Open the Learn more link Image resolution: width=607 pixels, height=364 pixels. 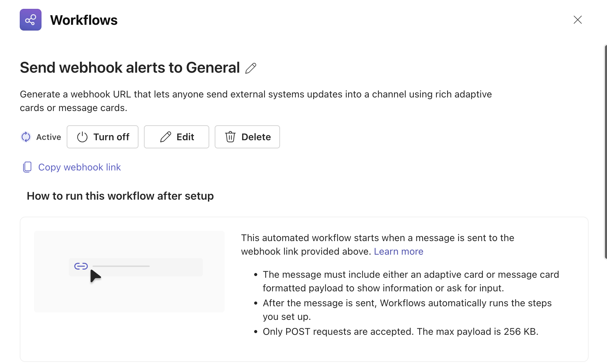coord(398,251)
